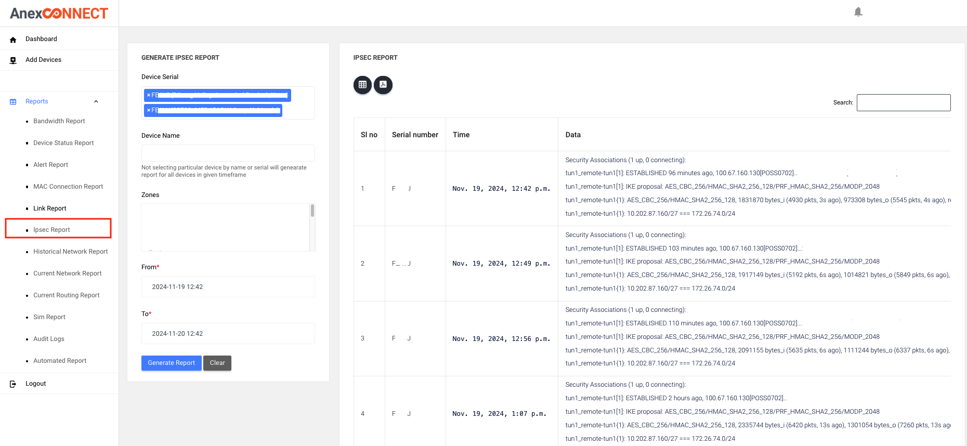The image size is (967, 446).
Task: Remove first selected device serial tag
Action: tap(148, 95)
